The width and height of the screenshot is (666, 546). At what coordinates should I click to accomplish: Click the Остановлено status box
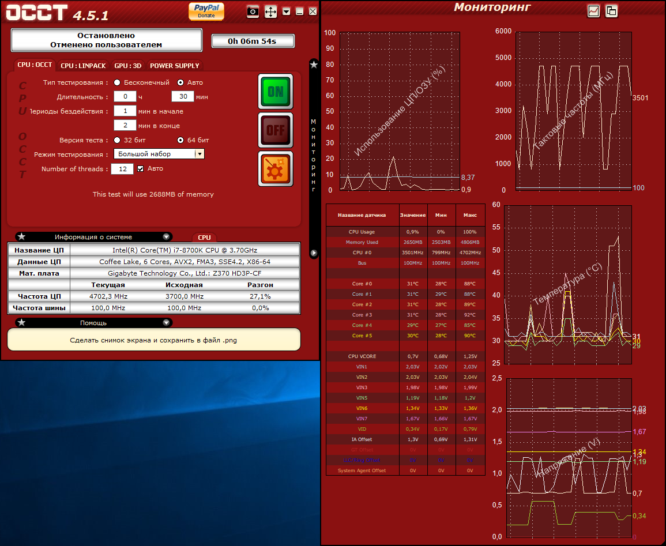click(x=106, y=40)
